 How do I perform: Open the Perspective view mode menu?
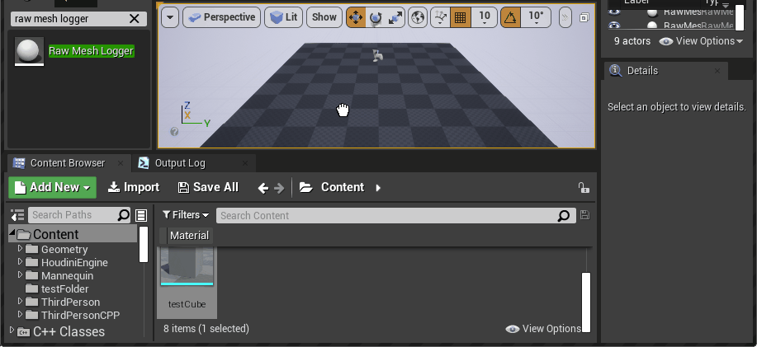(221, 17)
